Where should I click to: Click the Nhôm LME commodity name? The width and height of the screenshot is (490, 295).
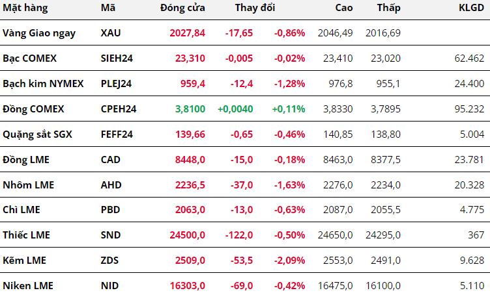pos(28,185)
